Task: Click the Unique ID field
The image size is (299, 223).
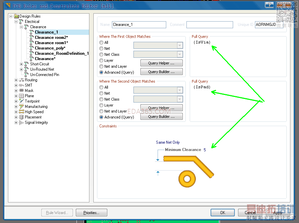Action: point(269,25)
